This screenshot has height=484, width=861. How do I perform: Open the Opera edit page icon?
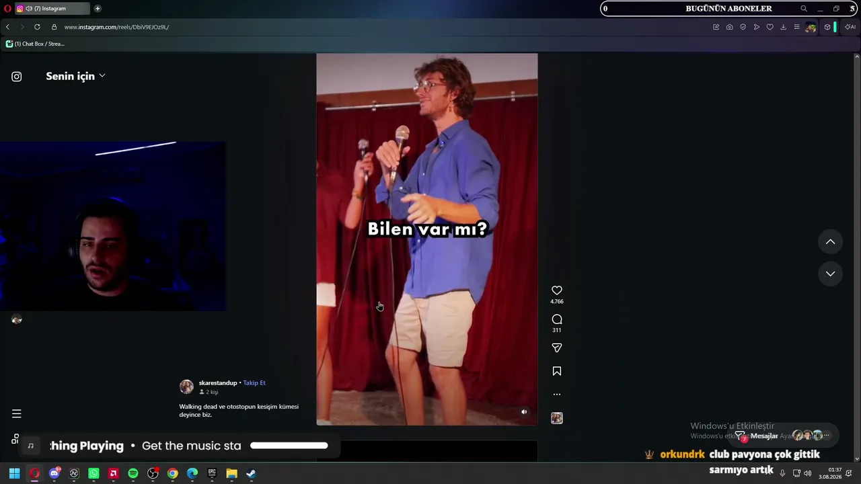[x=716, y=27]
